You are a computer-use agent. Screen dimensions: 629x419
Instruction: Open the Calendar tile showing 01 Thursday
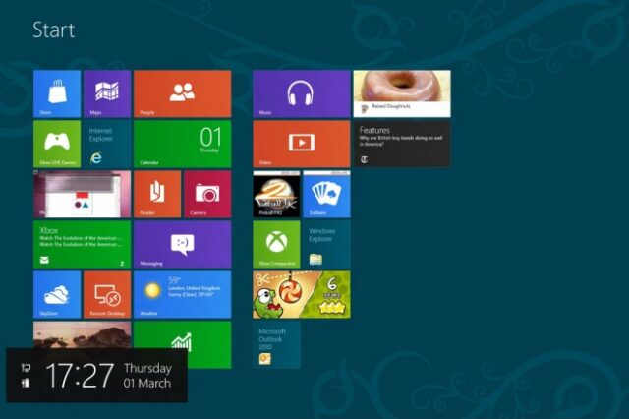tap(182, 144)
